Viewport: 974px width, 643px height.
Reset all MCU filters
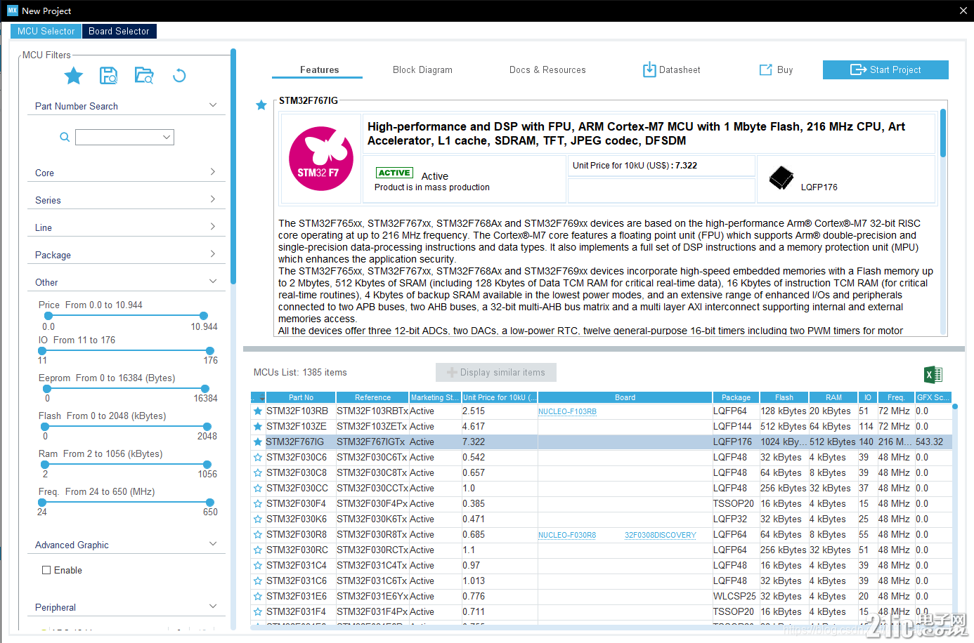point(179,76)
